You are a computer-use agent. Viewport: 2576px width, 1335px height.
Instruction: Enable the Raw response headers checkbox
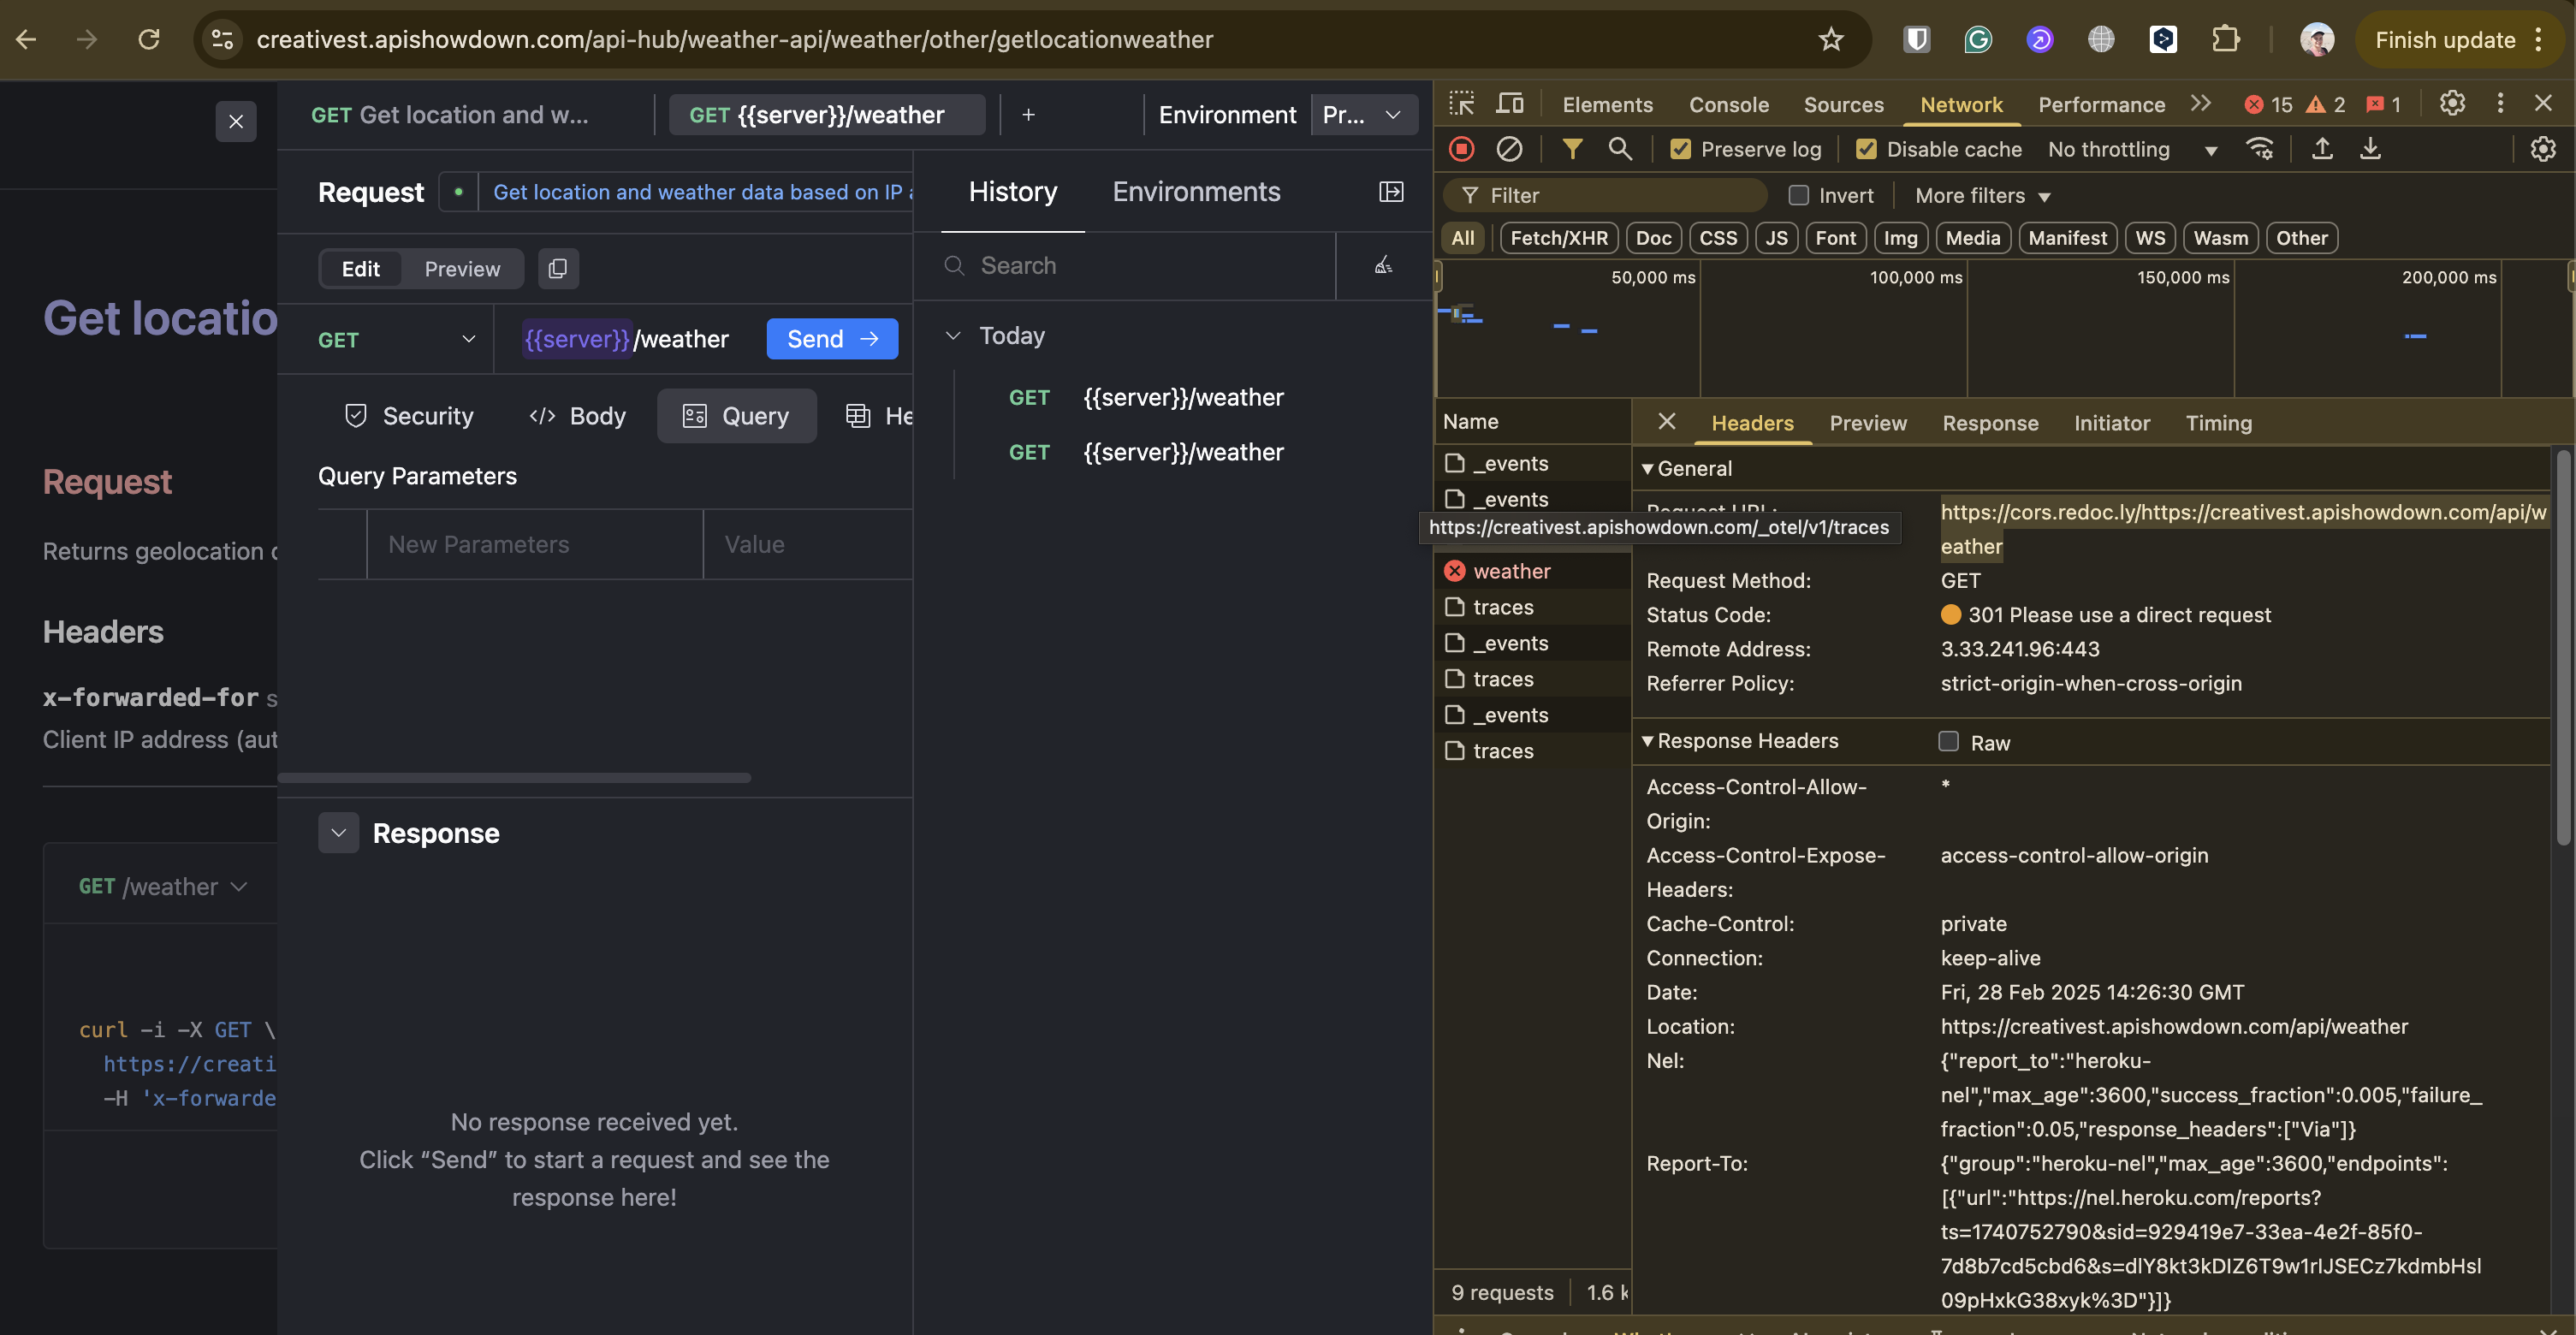(1948, 741)
